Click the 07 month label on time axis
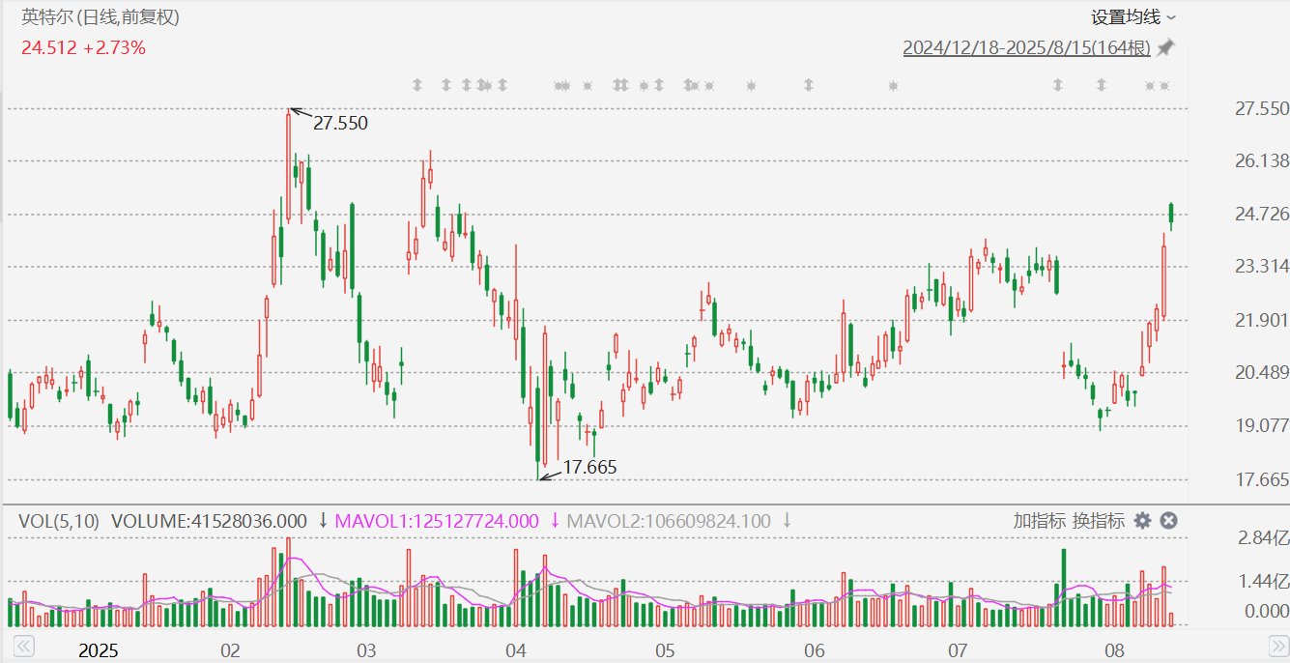The image size is (1290, 663). [958, 649]
